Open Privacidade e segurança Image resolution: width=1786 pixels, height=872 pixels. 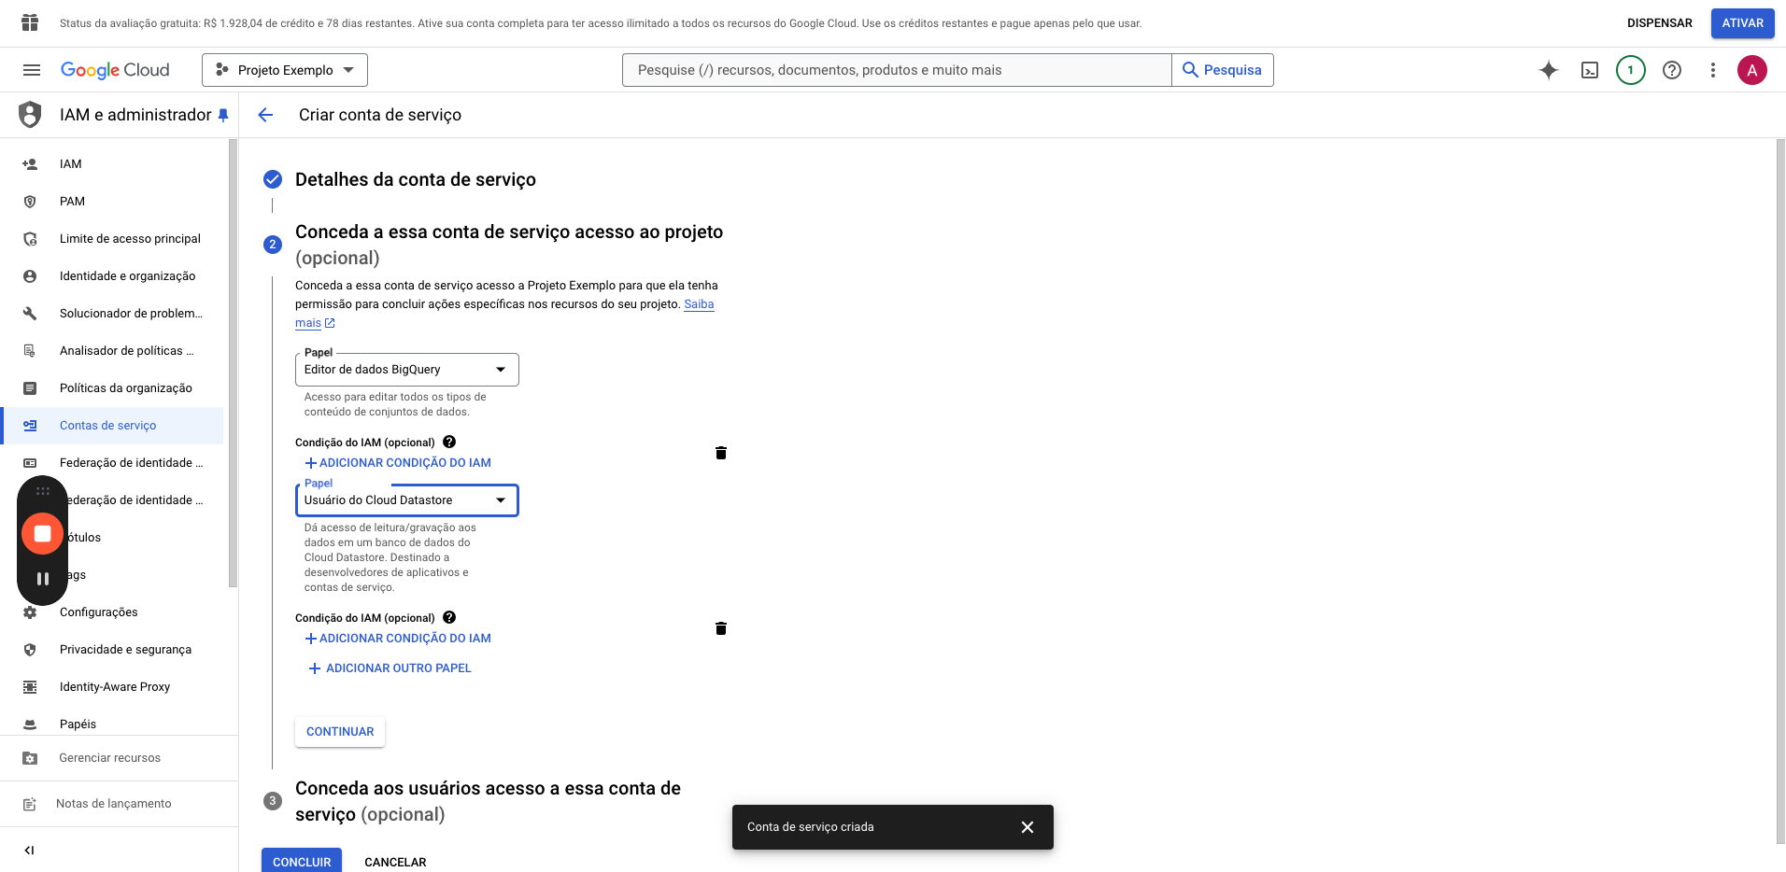(x=112, y=650)
